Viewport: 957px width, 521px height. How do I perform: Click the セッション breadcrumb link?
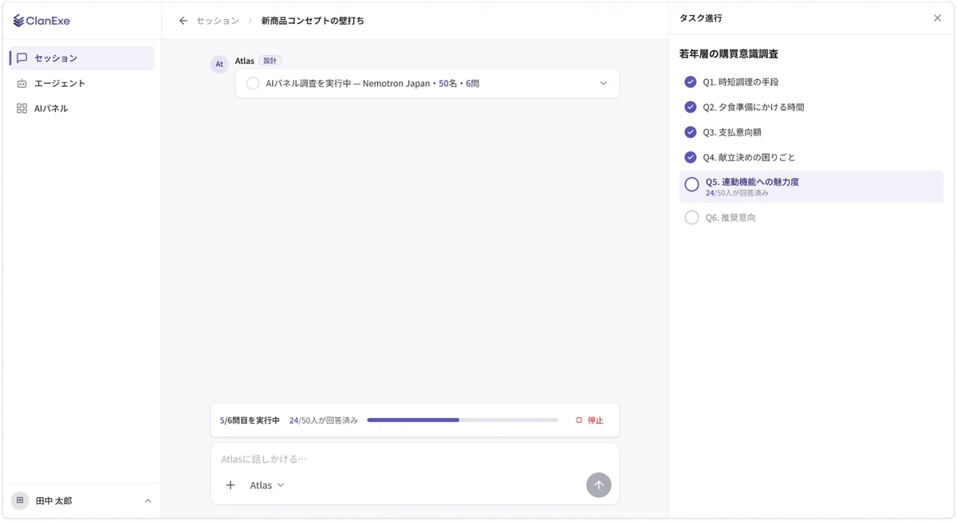pos(218,21)
